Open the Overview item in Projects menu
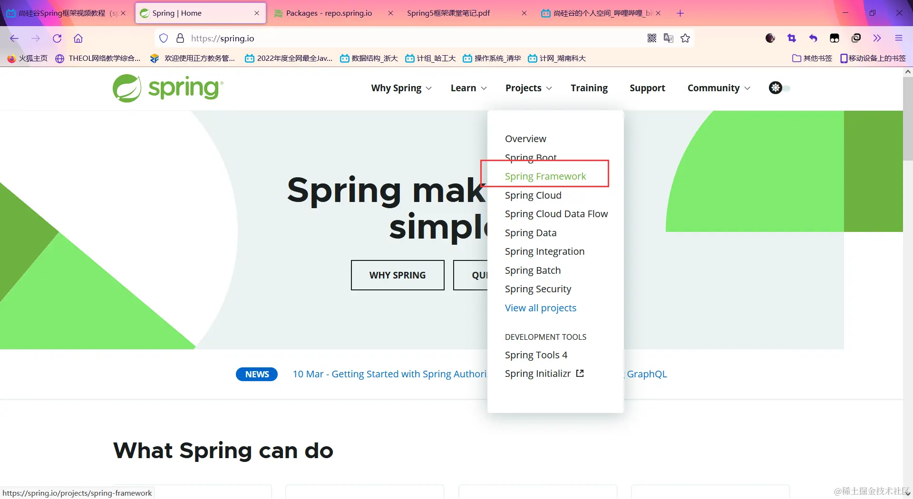This screenshot has height=499, width=913. 525,139
